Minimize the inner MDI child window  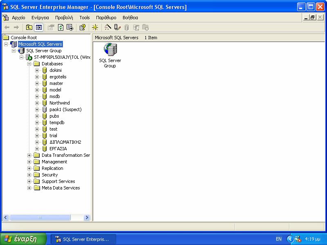[x=306, y=18]
